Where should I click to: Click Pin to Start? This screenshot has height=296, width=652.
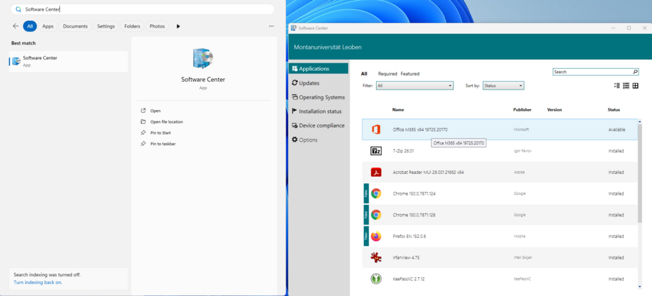161,133
